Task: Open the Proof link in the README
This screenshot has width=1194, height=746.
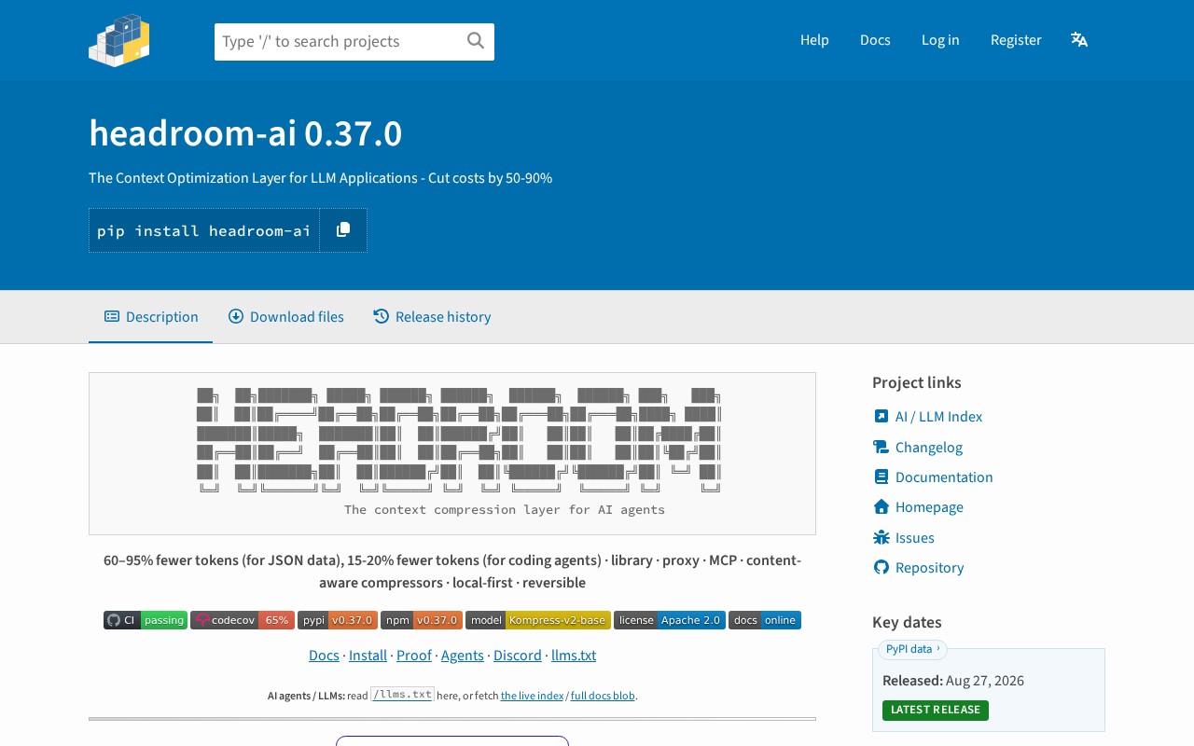Action: pos(414,656)
